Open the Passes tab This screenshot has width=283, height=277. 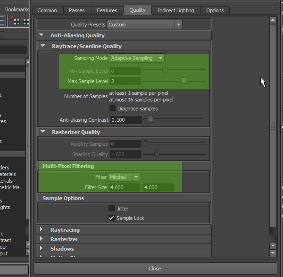coord(77,10)
